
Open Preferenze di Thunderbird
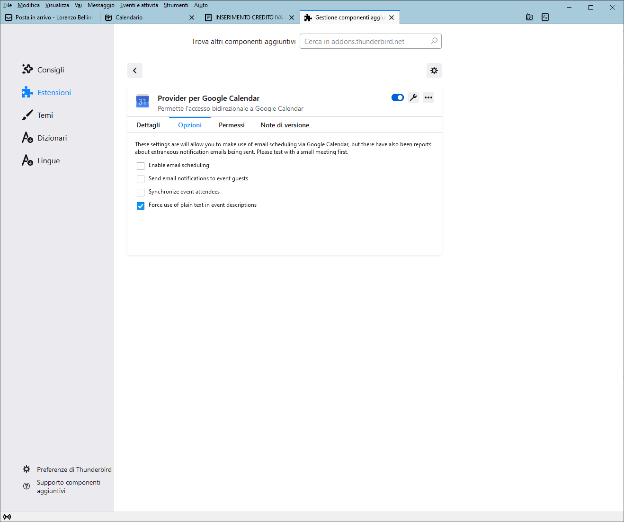pyautogui.click(x=74, y=469)
